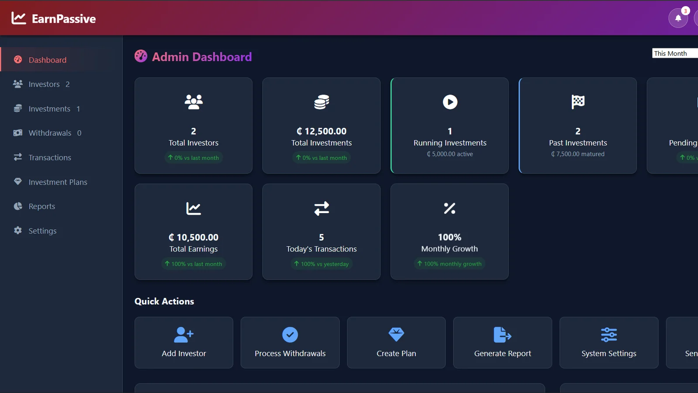Click the Total Earnings line chart icon
Image resolution: width=698 pixels, height=393 pixels.
click(194, 208)
